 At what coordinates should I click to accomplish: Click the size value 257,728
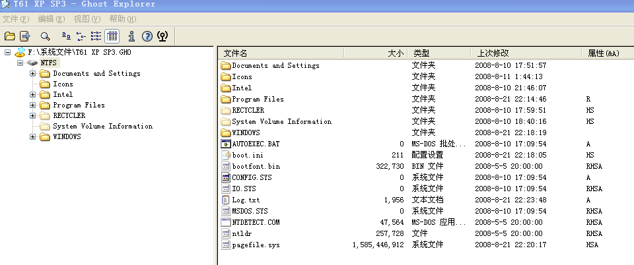pyautogui.click(x=390, y=233)
